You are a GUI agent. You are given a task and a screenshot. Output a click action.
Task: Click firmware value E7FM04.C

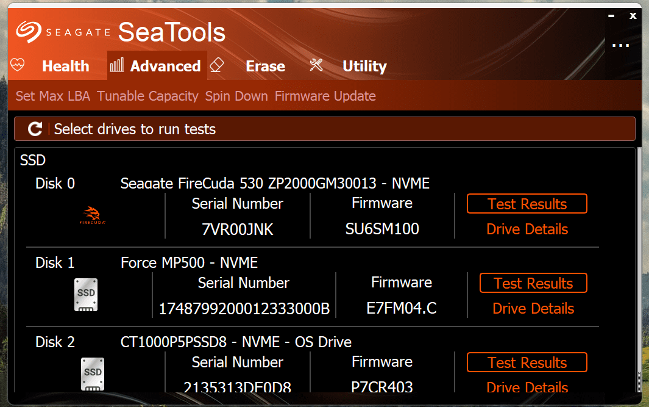(402, 308)
